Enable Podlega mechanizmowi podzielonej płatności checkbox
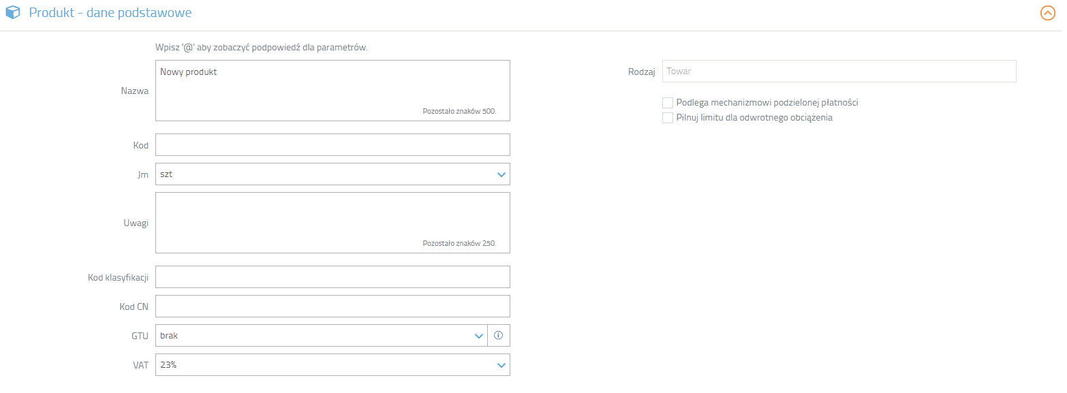1067x393 pixels. [668, 103]
